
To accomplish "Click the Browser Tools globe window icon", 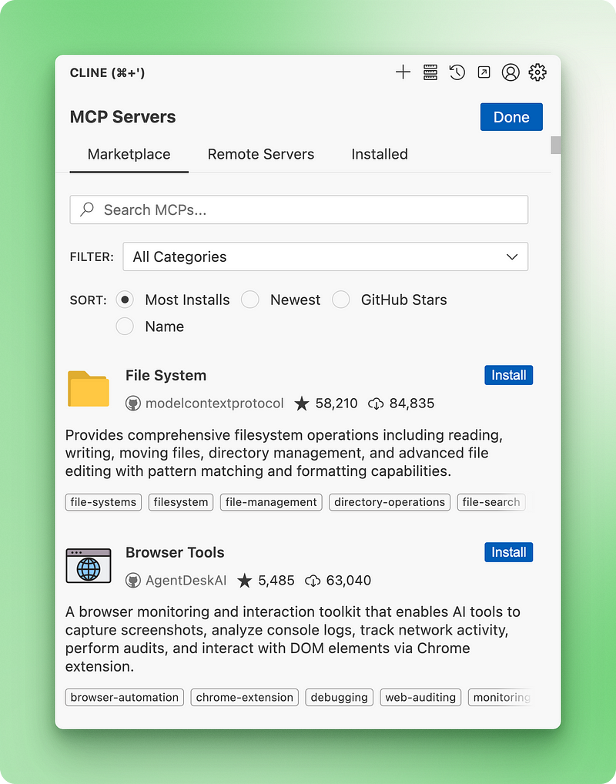I will click(89, 565).
